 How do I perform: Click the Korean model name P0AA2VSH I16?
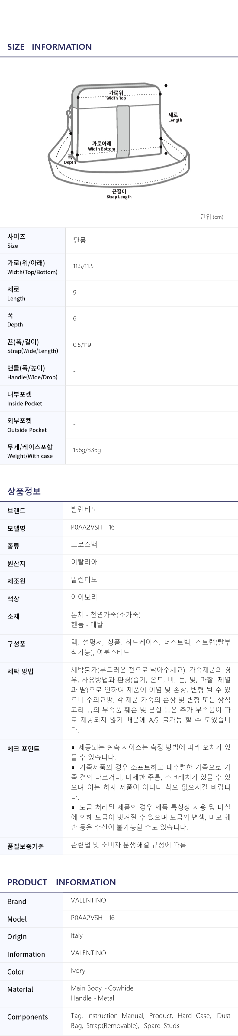click(x=93, y=527)
